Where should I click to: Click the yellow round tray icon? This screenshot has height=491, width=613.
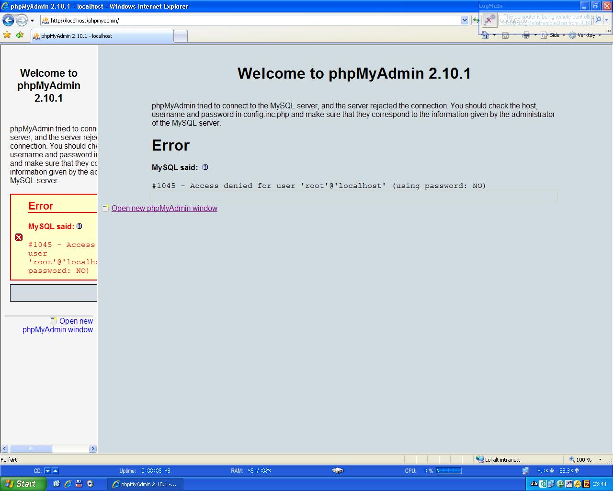coord(578,484)
